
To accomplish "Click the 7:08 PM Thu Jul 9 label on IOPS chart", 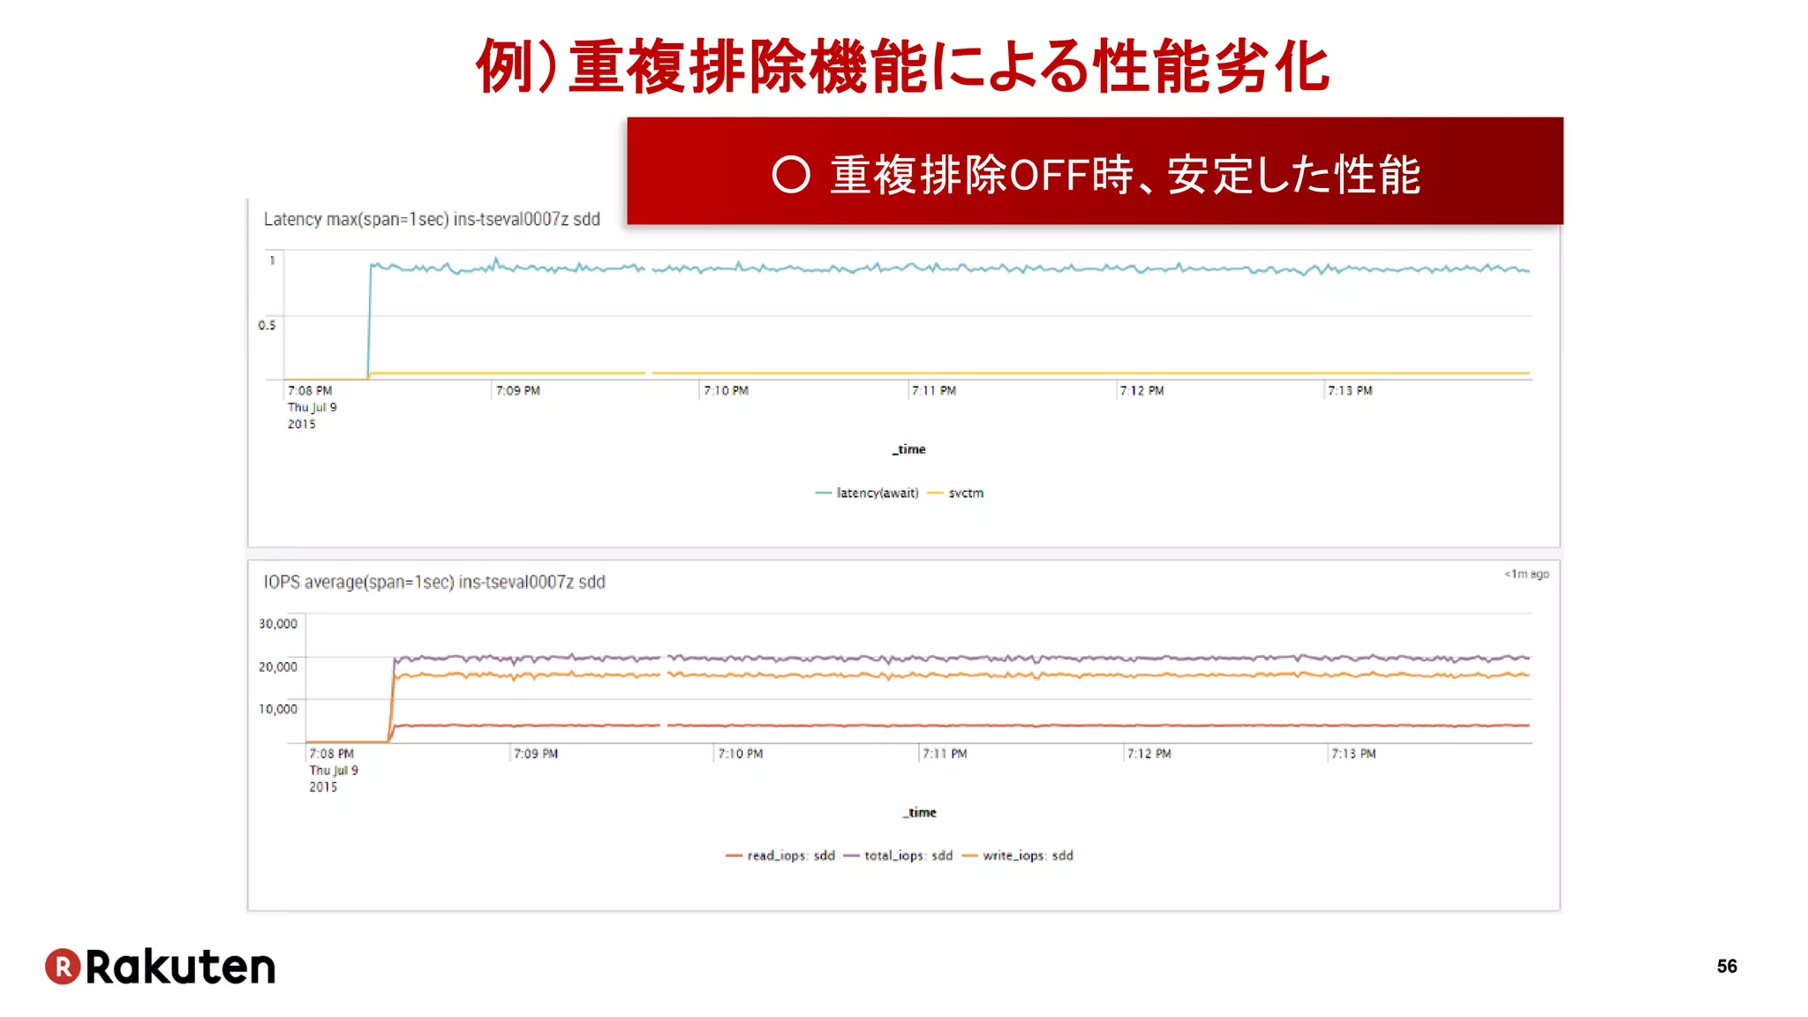I will [334, 770].
